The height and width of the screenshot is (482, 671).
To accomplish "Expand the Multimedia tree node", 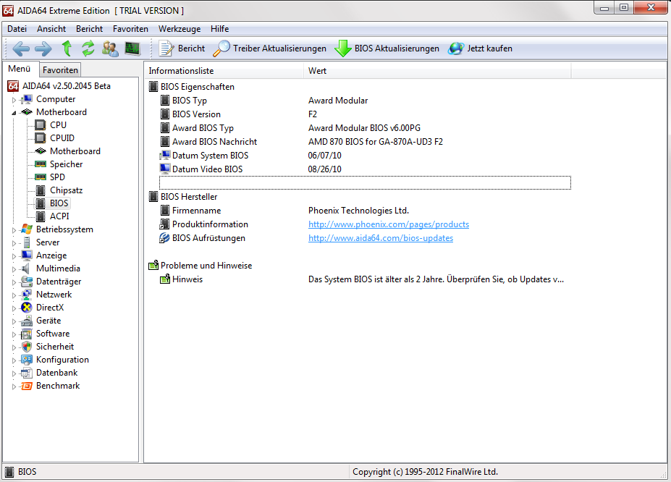I will [x=14, y=269].
